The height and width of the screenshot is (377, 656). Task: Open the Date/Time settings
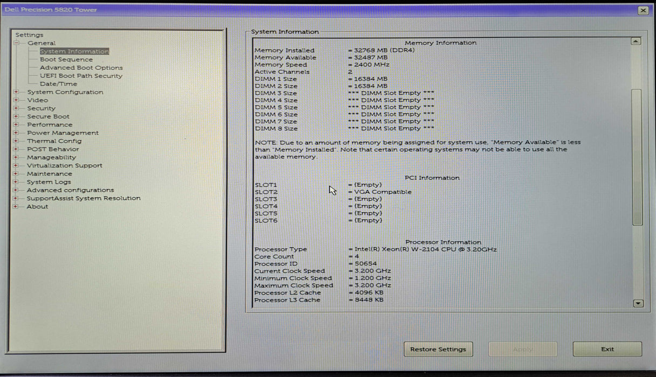59,84
